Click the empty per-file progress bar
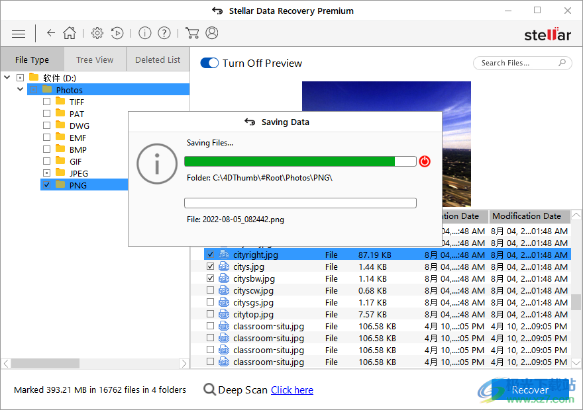Screen dimensions: 583x410 click(x=300, y=203)
